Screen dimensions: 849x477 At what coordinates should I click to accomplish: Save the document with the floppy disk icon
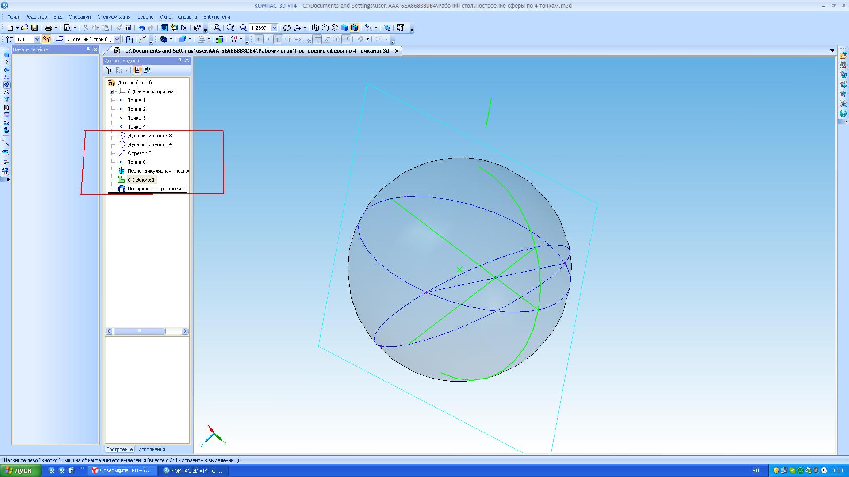point(34,28)
